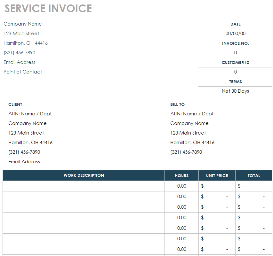Click the HOURS column header
The image size is (273, 256).
[181, 176]
